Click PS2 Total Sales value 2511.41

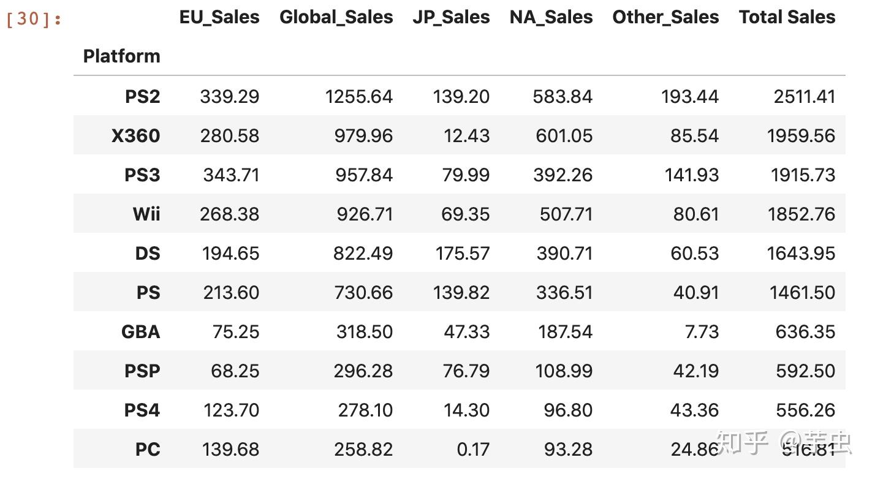tap(804, 97)
